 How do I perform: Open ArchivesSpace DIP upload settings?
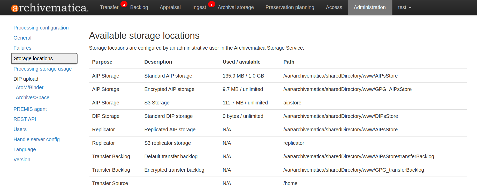click(32, 97)
